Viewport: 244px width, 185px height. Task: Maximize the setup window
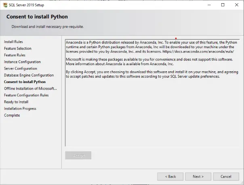223,5
